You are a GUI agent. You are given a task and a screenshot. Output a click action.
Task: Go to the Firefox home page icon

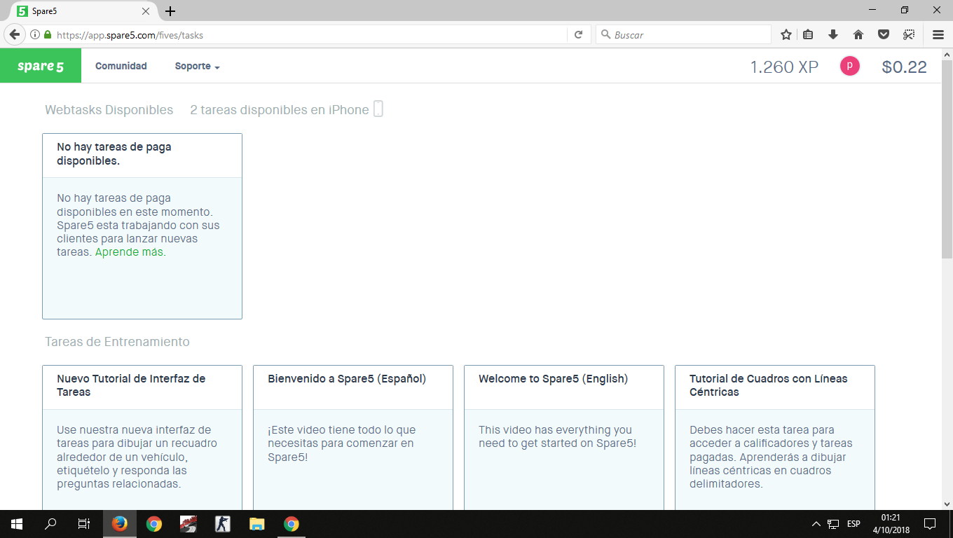click(858, 34)
